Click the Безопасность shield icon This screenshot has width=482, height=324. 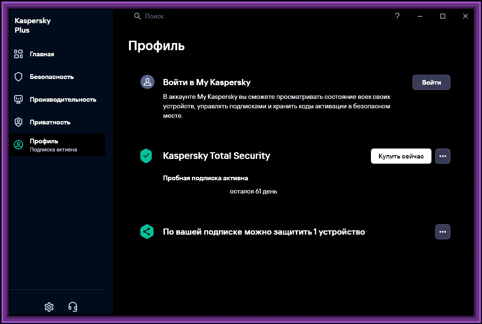point(18,77)
